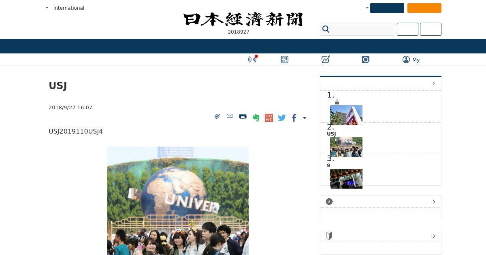Click the first outlined button beside search
The width and height of the screenshot is (486, 255).
(407, 29)
